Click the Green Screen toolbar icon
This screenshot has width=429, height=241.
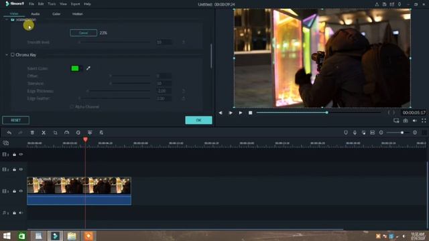[90, 133]
